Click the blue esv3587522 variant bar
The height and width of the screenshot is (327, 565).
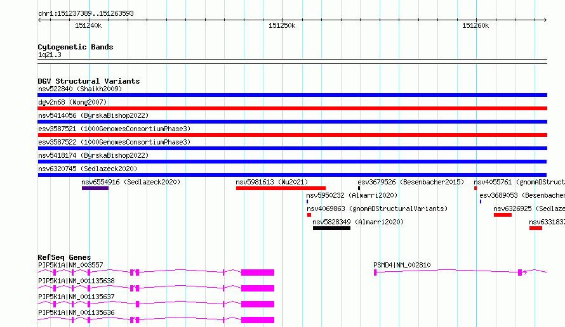click(x=292, y=148)
